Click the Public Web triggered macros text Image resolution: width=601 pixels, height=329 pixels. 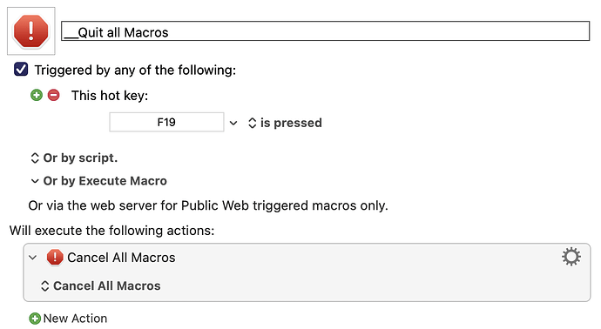click(x=284, y=205)
